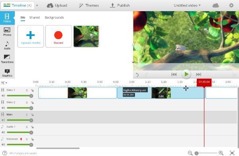Open the Themes menu in top bar
Screen dimensions: 239x156
coord(89,6)
